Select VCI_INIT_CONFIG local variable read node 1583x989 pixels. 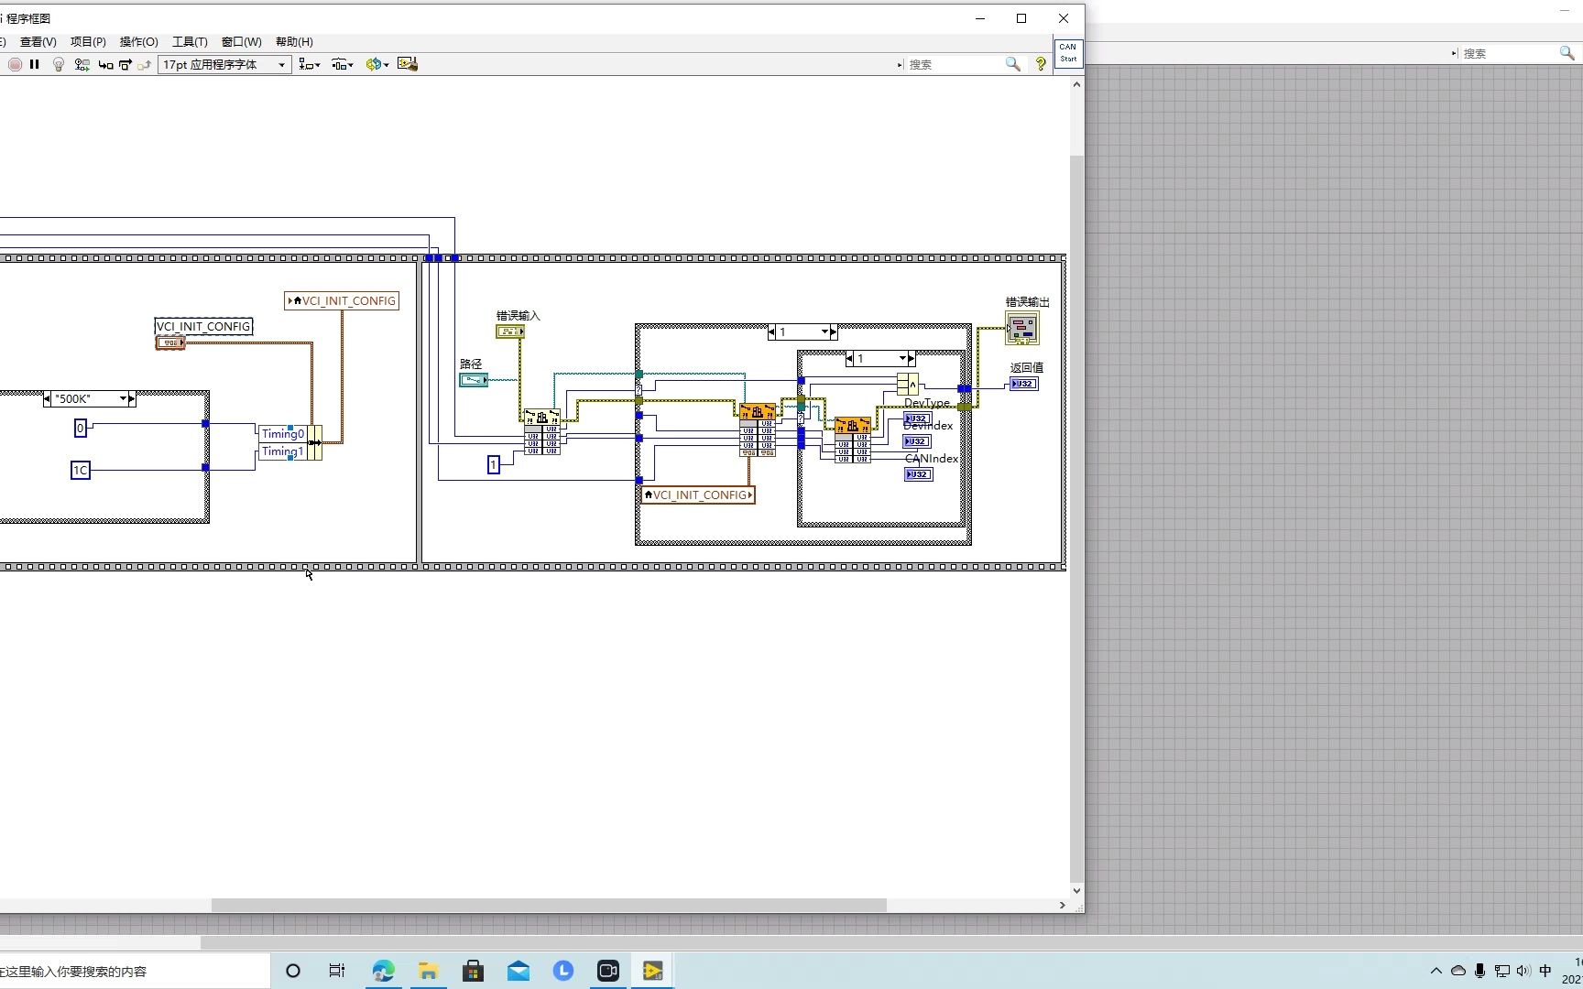[698, 495]
